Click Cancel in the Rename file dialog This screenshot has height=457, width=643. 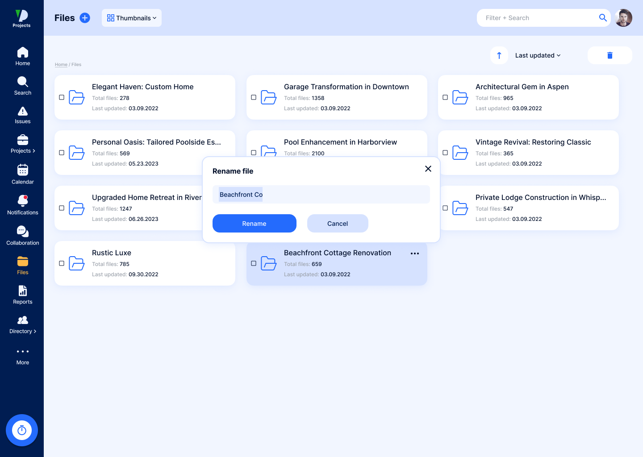tap(338, 224)
